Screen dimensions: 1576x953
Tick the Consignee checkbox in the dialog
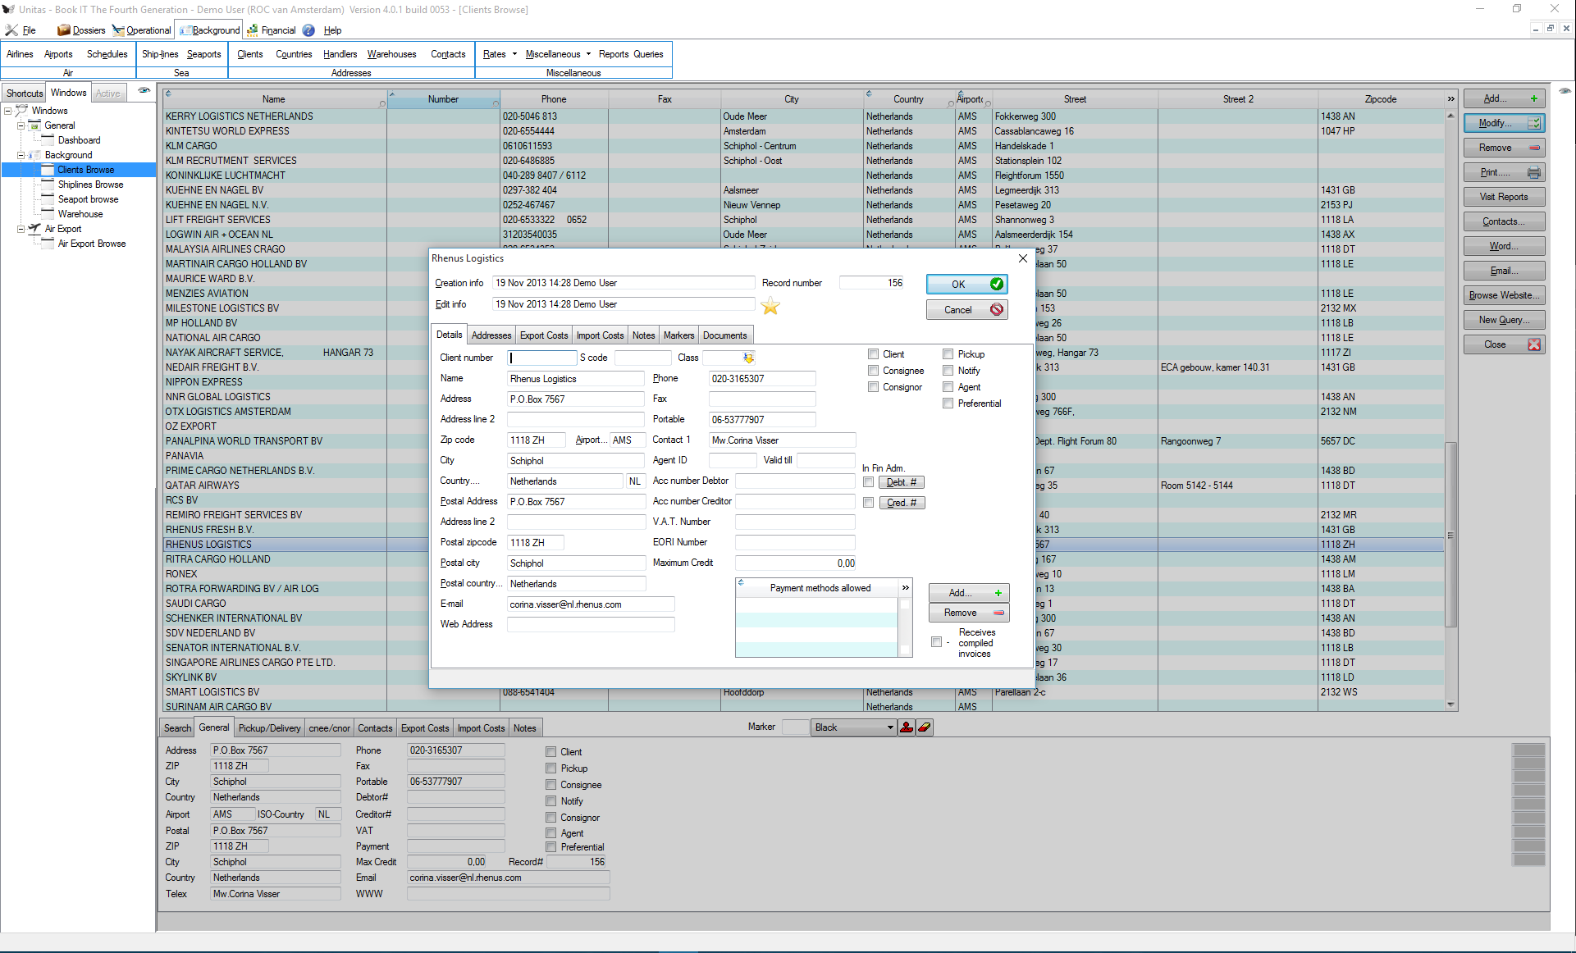click(x=874, y=371)
